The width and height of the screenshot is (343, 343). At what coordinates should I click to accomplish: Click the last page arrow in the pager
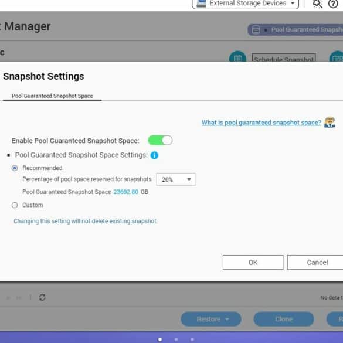(x=19, y=298)
